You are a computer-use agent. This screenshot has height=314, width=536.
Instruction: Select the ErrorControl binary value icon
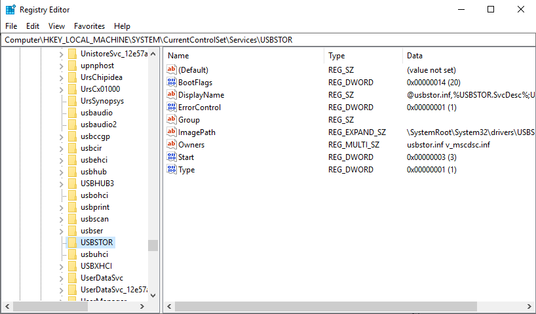coord(172,108)
